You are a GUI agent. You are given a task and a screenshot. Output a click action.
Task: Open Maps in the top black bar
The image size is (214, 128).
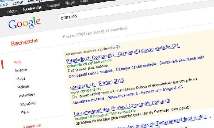tap(70, 3)
